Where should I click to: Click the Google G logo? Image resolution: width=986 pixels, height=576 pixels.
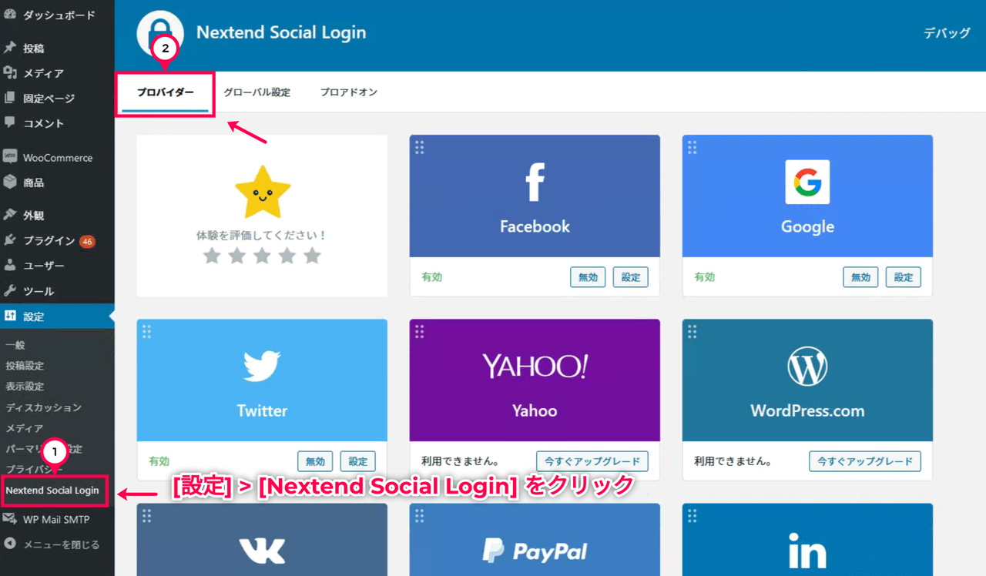[807, 182]
